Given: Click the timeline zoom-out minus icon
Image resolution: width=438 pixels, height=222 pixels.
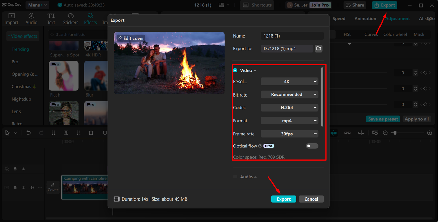Looking at the screenshot, I should (385, 133).
